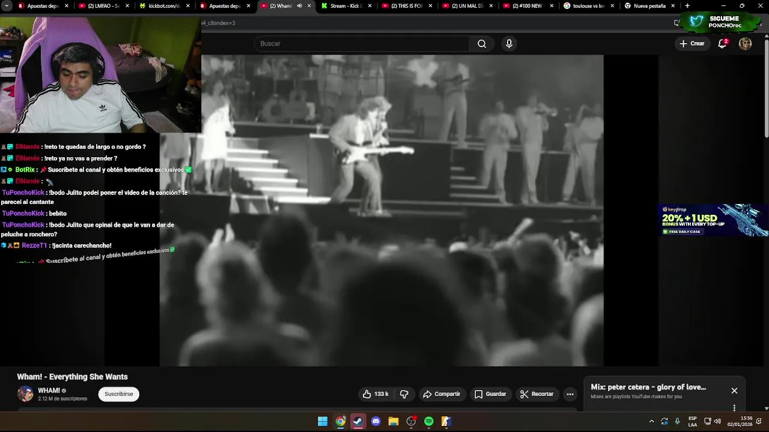The width and height of the screenshot is (769, 432).
Task: Mute the Wham! tab via speaker icon
Action: pyautogui.click(x=299, y=6)
